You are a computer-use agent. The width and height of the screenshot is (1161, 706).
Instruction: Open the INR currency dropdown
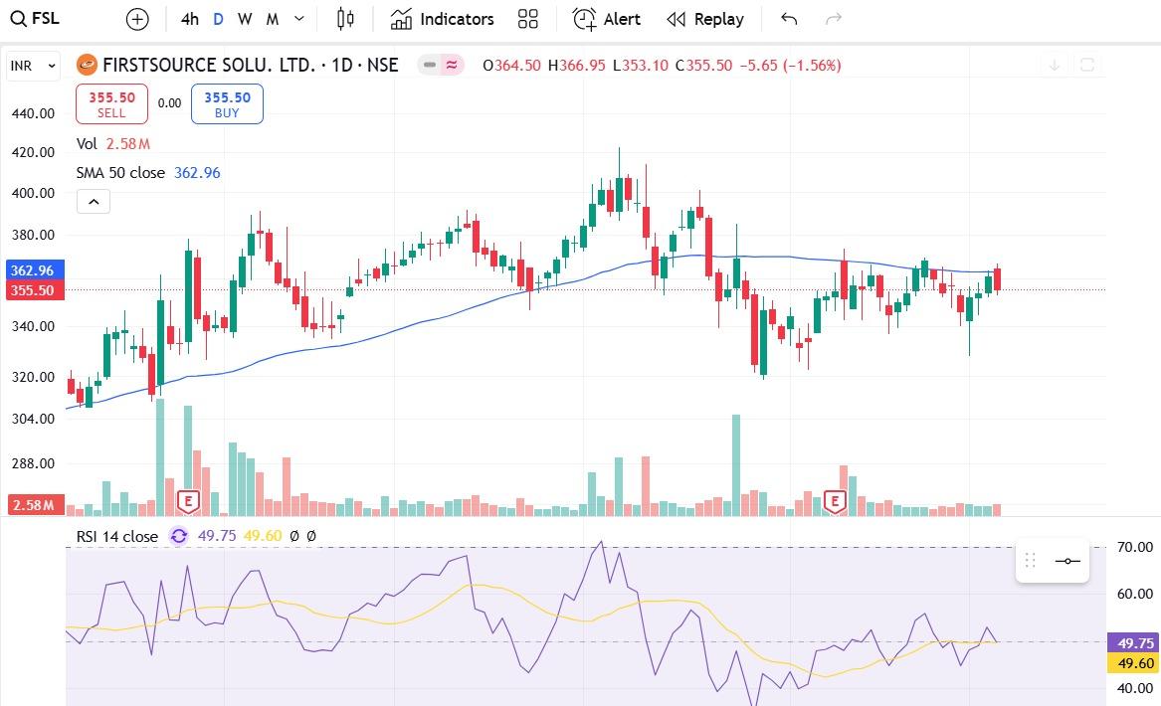tap(33, 66)
